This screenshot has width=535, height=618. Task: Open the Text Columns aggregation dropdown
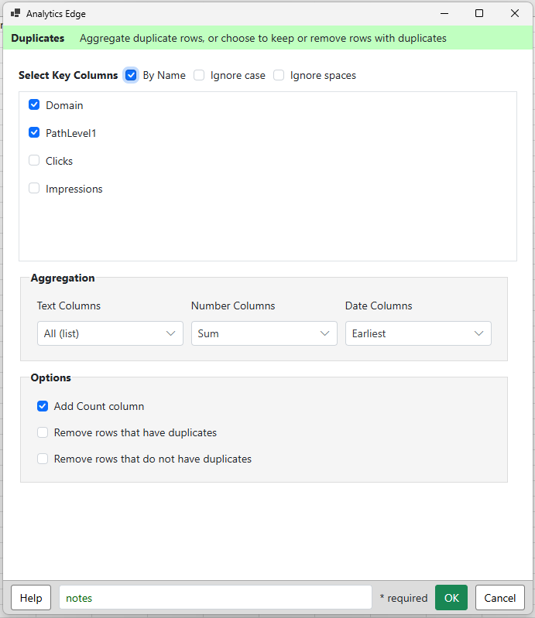point(110,333)
